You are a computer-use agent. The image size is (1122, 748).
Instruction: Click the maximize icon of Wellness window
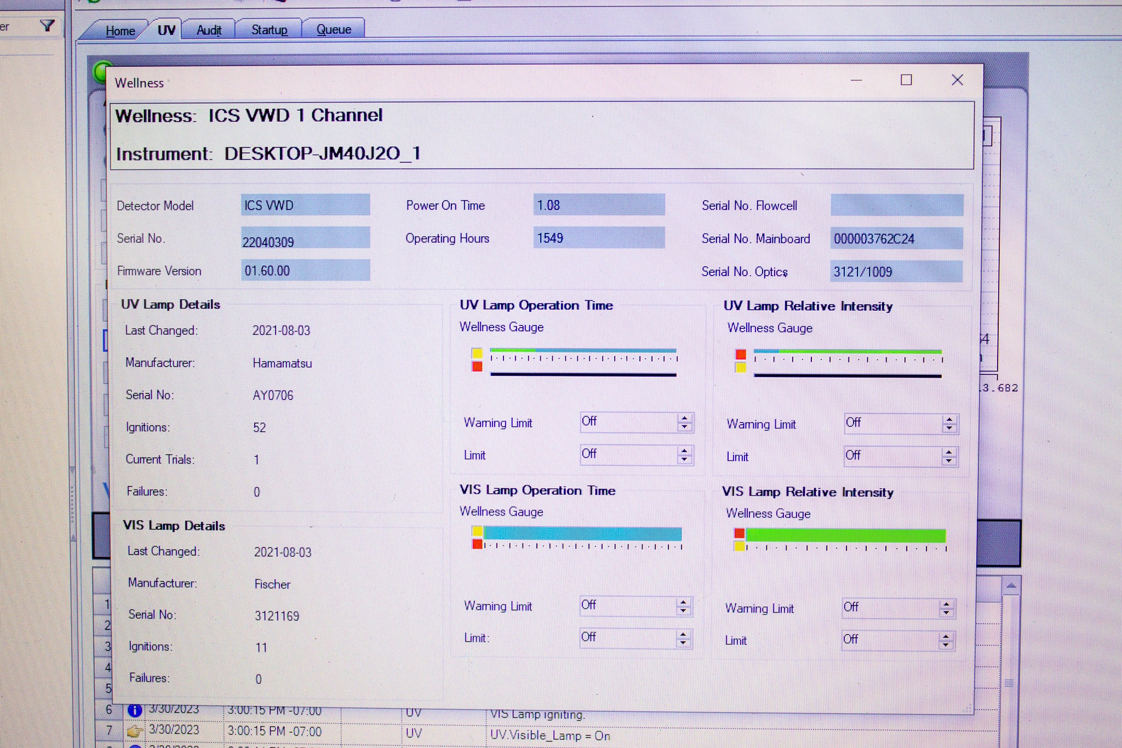point(906,81)
